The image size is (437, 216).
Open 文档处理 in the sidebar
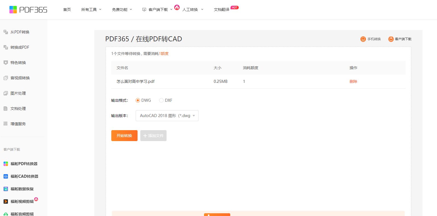(x=18, y=109)
